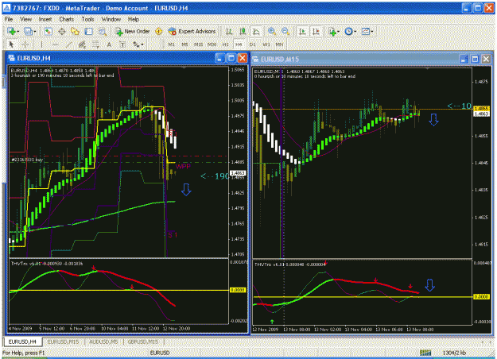Click the New Order button
497x359 pixels.
click(x=133, y=31)
